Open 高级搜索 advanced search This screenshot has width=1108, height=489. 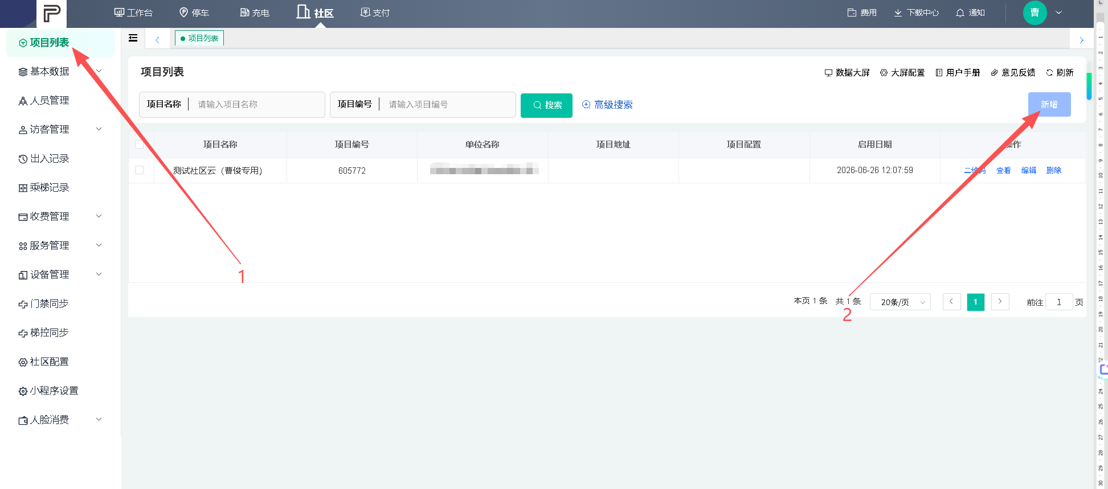(607, 105)
